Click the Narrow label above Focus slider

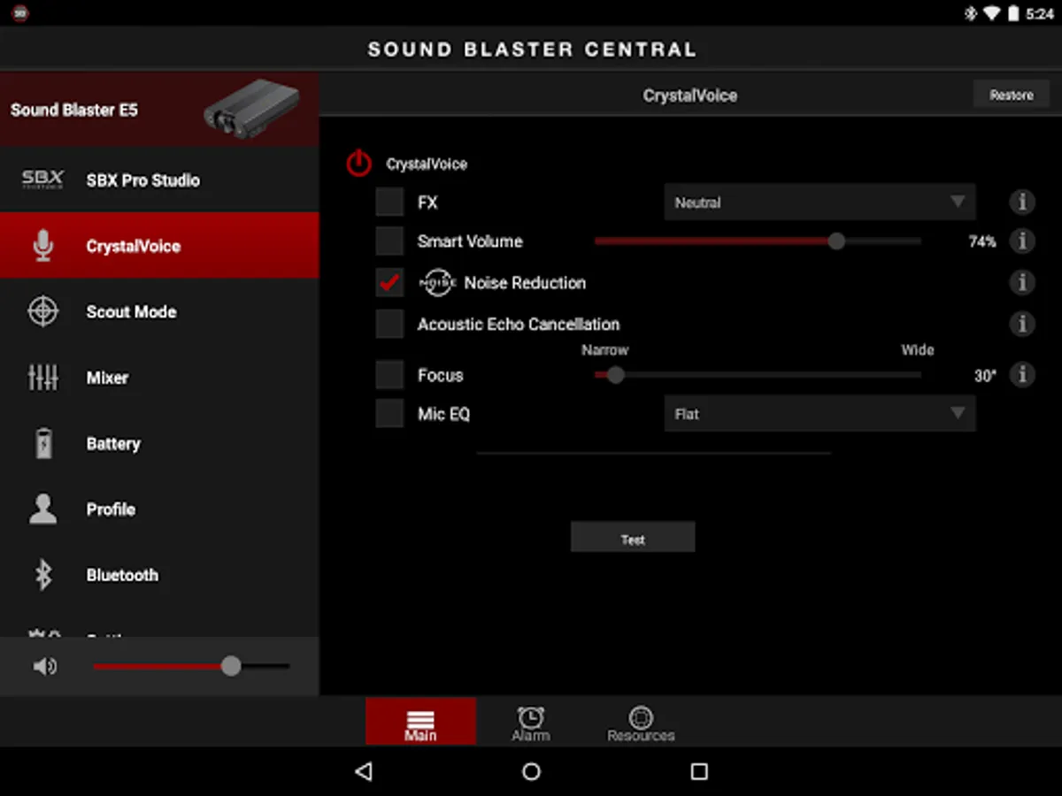pos(604,350)
